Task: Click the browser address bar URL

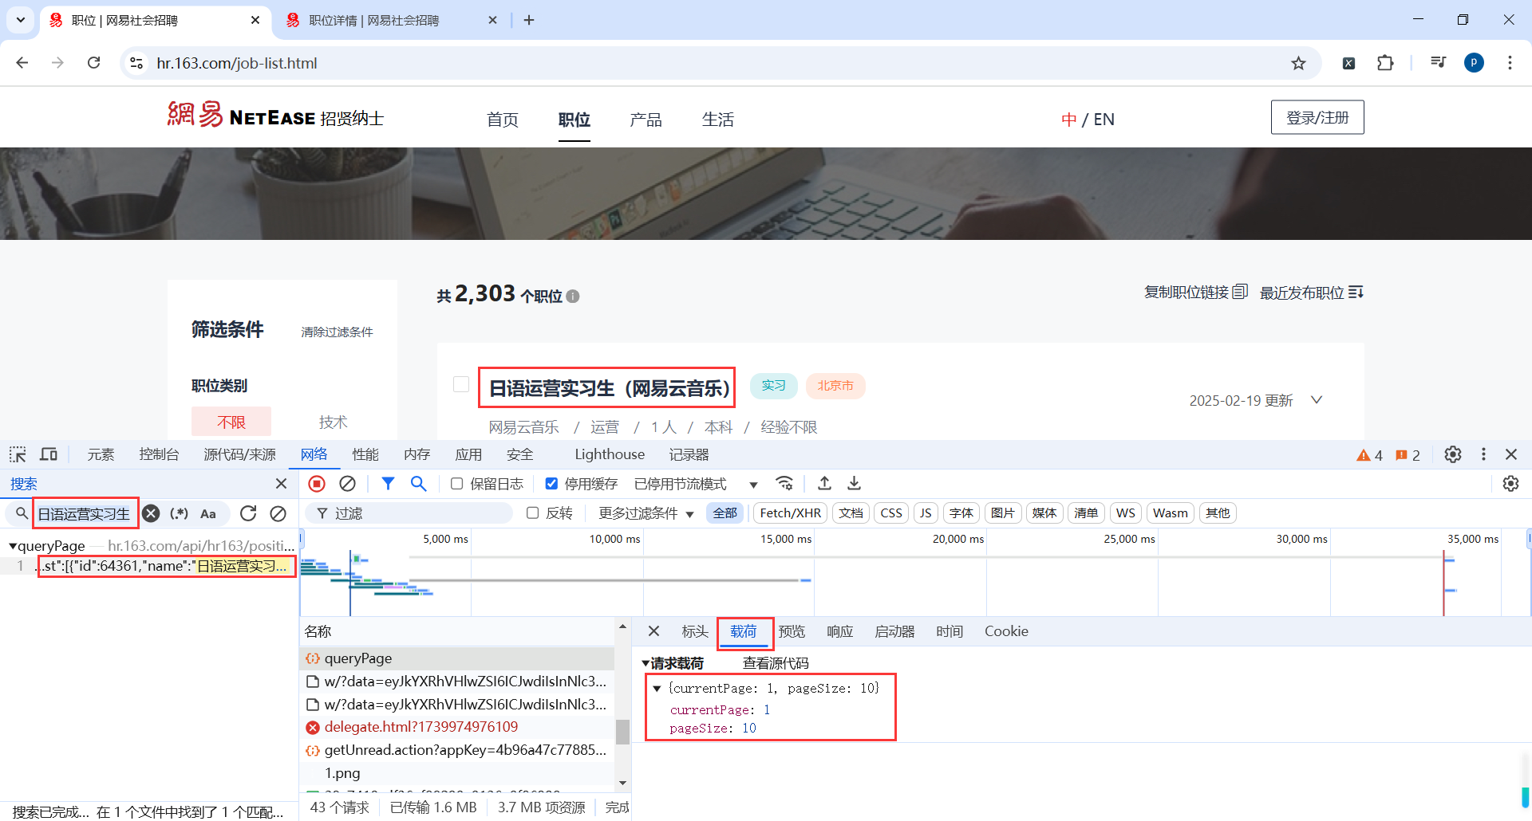Action: 237,63
